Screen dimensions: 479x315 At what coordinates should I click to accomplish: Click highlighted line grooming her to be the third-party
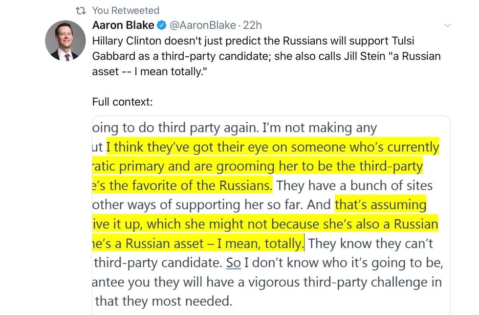point(257,166)
